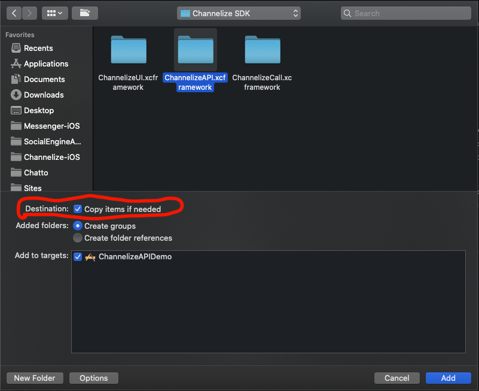The height and width of the screenshot is (391, 479).
Task: Go back with the left chevron button
Action: (14, 13)
